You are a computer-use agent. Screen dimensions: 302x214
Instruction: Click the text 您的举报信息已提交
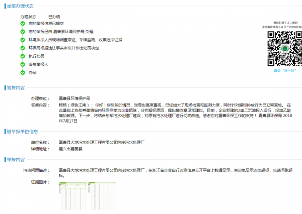point(46,24)
